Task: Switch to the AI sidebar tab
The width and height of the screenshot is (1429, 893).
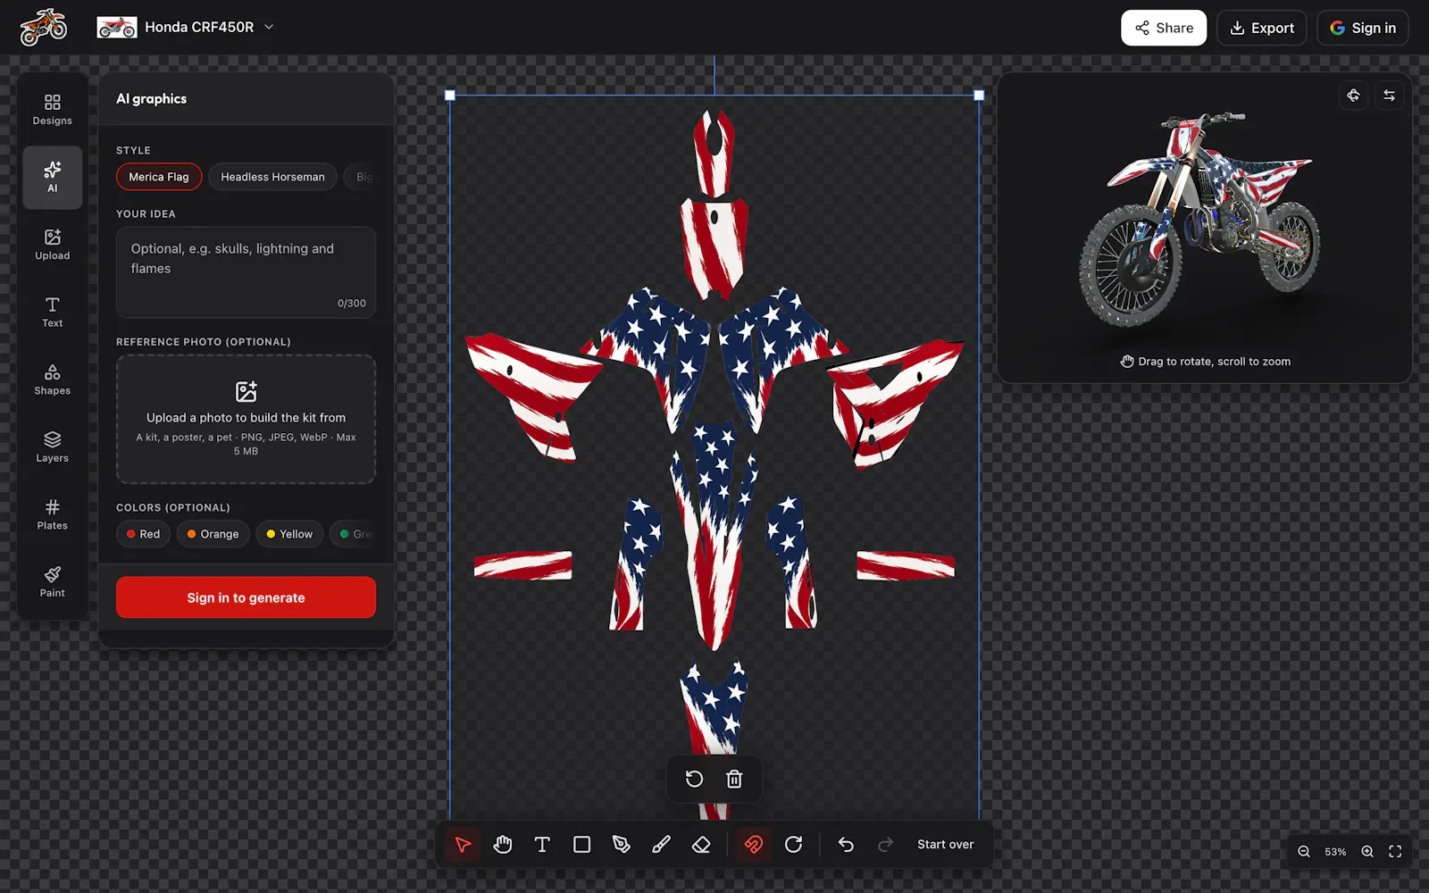Action: (x=53, y=178)
